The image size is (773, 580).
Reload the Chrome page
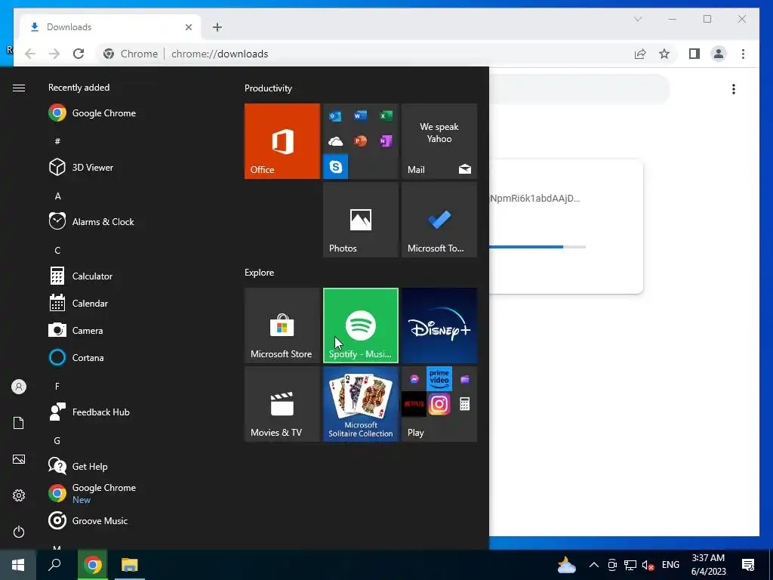pyautogui.click(x=79, y=54)
